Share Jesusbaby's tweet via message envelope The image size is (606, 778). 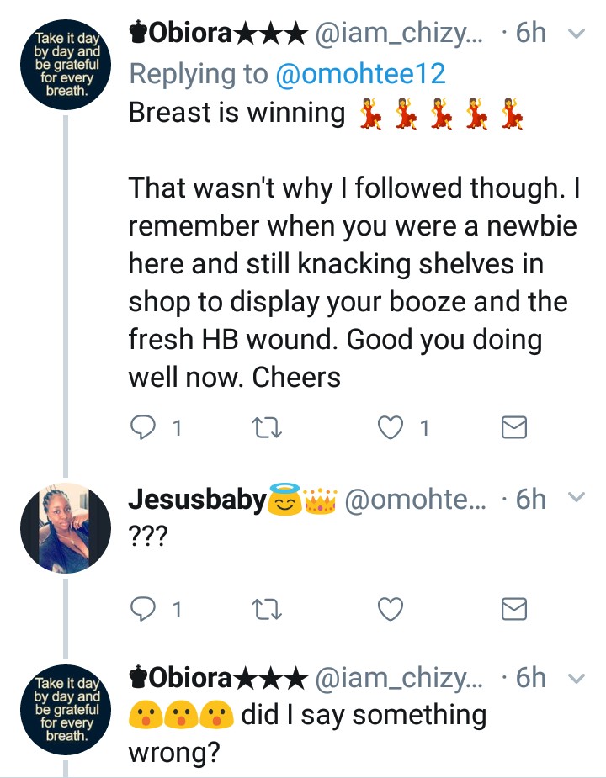click(513, 609)
